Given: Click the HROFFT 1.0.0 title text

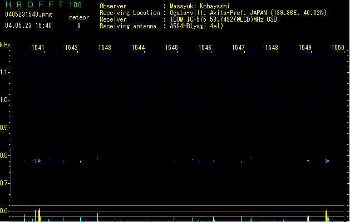Looking at the screenshot, I should point(44,4).
